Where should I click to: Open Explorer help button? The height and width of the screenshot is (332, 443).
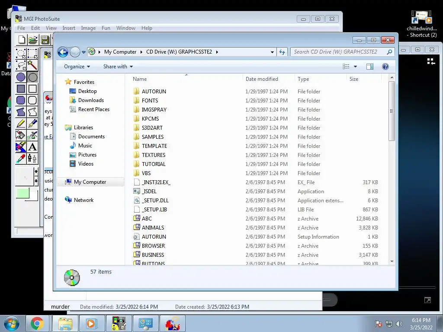(385, 67)
